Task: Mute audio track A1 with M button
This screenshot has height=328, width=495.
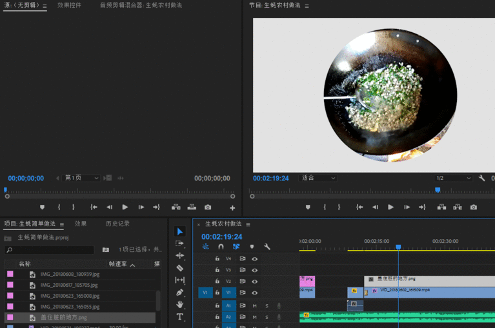Action: 255,305
